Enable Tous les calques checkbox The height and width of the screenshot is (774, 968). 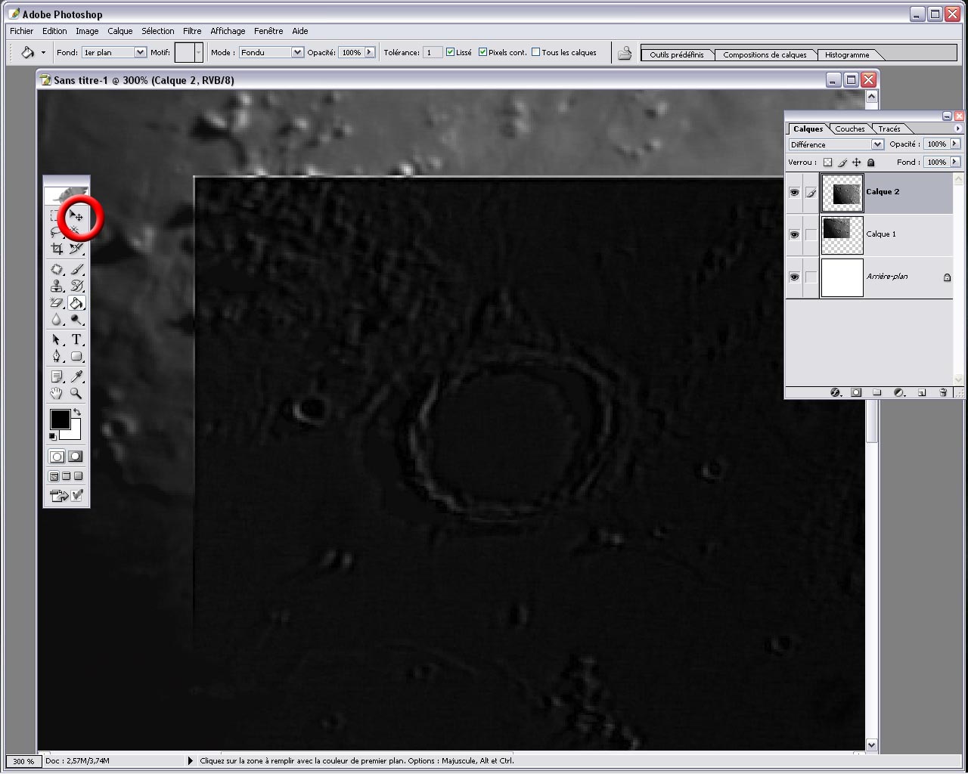pyautogui.click(x=535, y=52)
